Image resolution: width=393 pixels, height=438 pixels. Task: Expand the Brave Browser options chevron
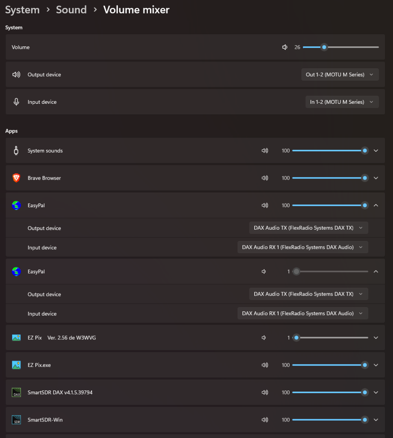(376, 178)
